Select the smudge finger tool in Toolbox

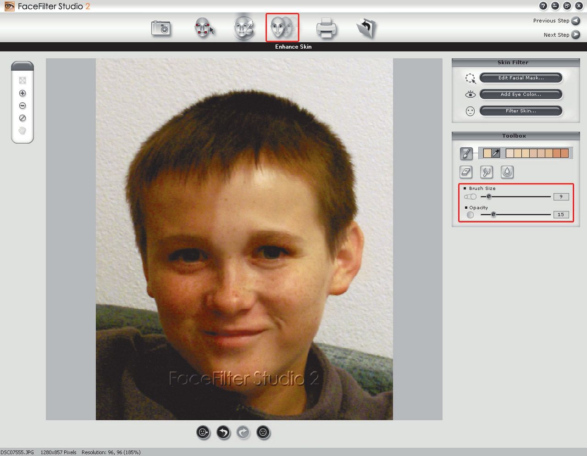pos(487,172)
